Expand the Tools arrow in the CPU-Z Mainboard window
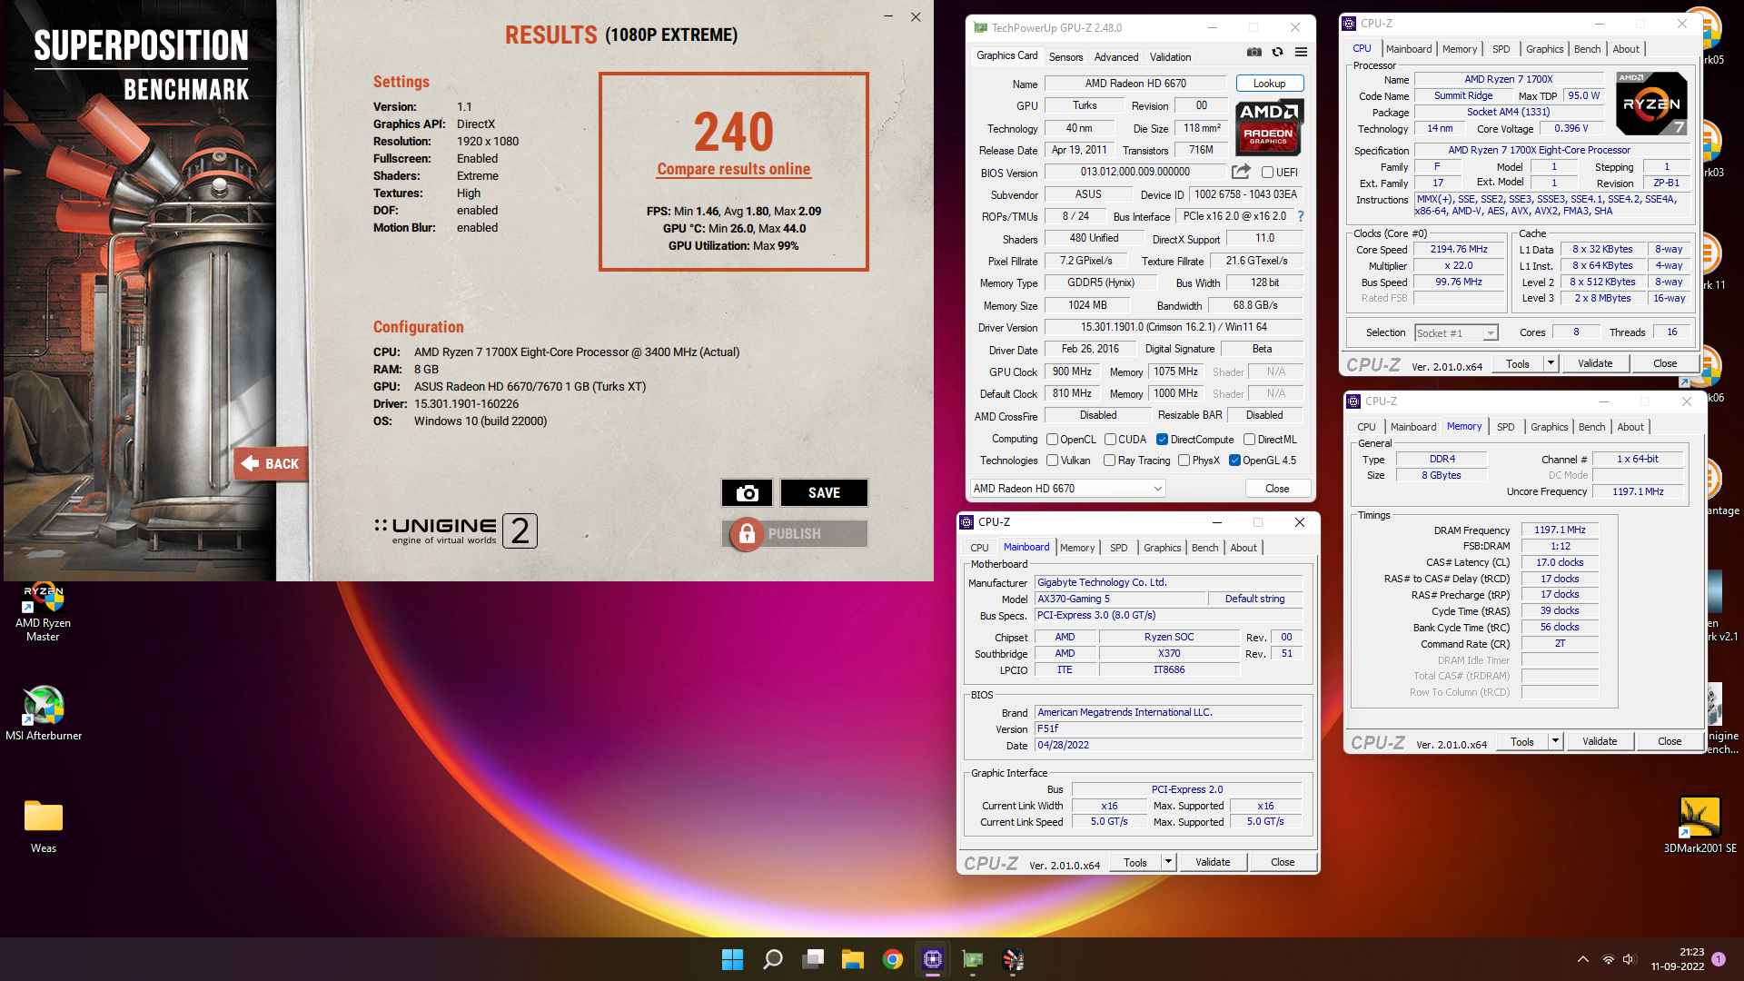1744x981 pixels. pyautogui.click(x=1168, y=862)
